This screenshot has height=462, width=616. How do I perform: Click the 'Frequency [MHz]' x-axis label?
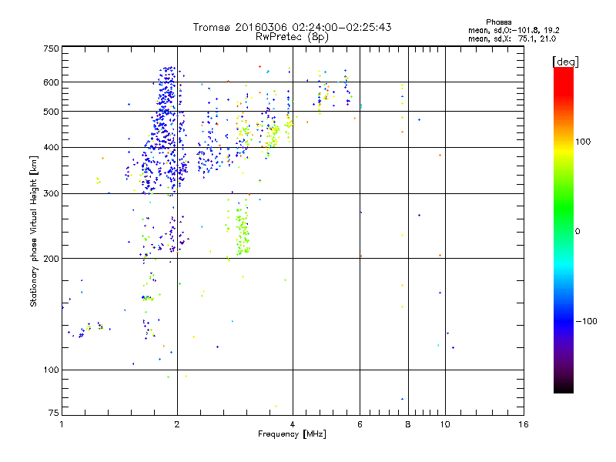pyautogui.click(x=292, y=434)
